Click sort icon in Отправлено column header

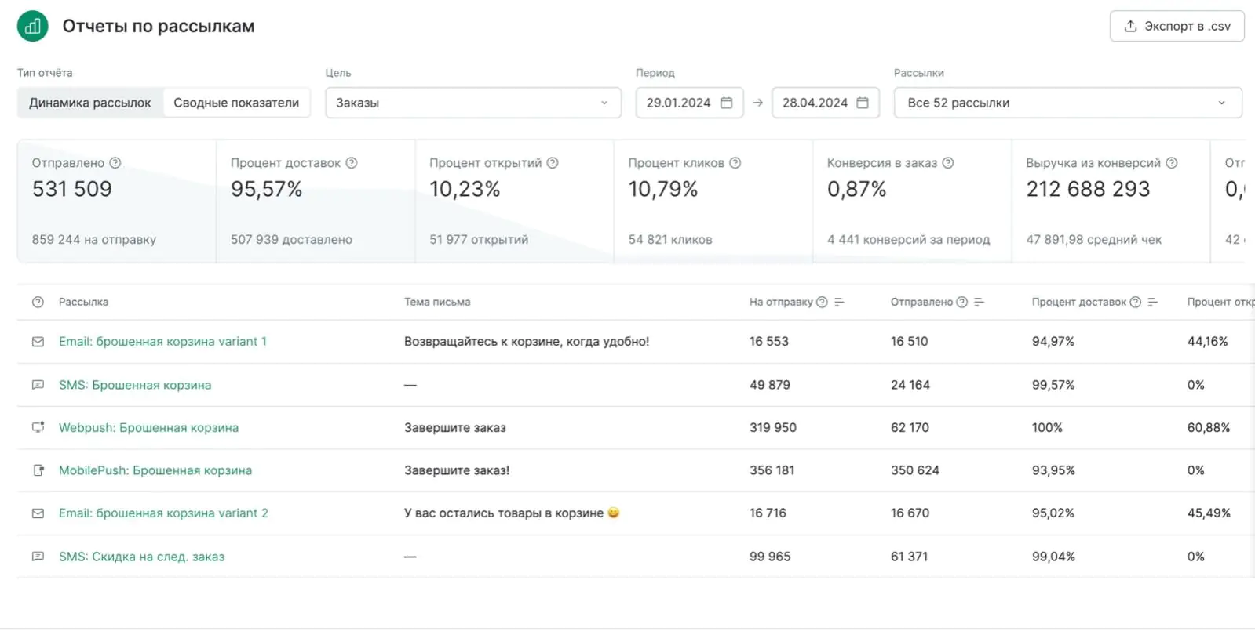pos(979,303)
